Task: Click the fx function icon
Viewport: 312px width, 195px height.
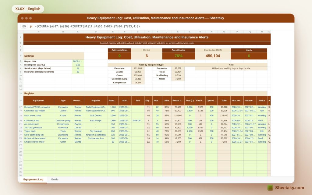Action: (31, 26)
